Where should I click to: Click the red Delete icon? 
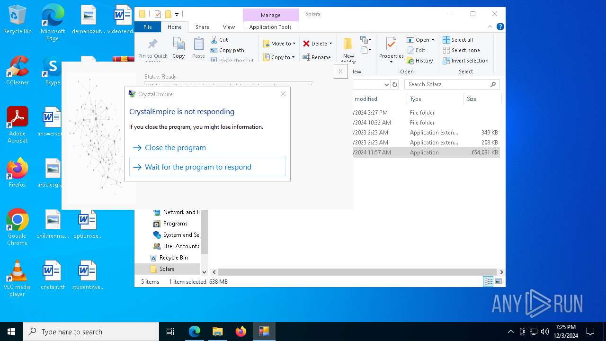coord(306,44)
